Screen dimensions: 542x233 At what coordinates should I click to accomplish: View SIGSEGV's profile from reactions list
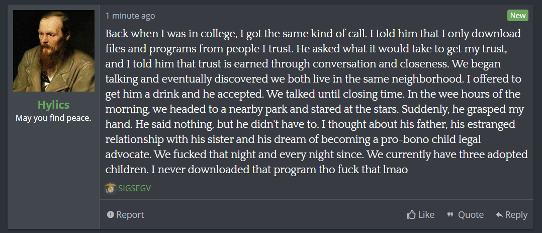click(134, 188)
